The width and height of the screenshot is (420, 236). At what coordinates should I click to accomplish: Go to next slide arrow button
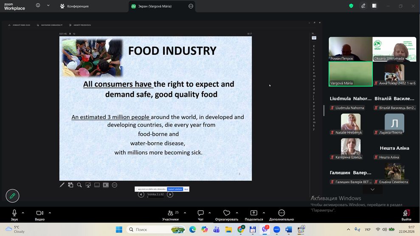pyautogui.click(x=170, y=194)
